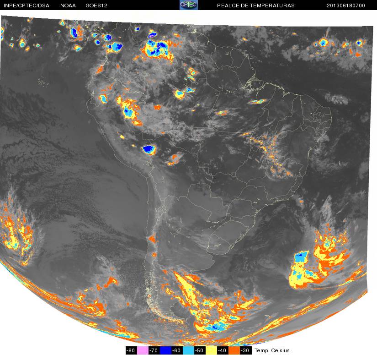
Task: Select the -60 legend value
Action: click(x=177, y=350)
